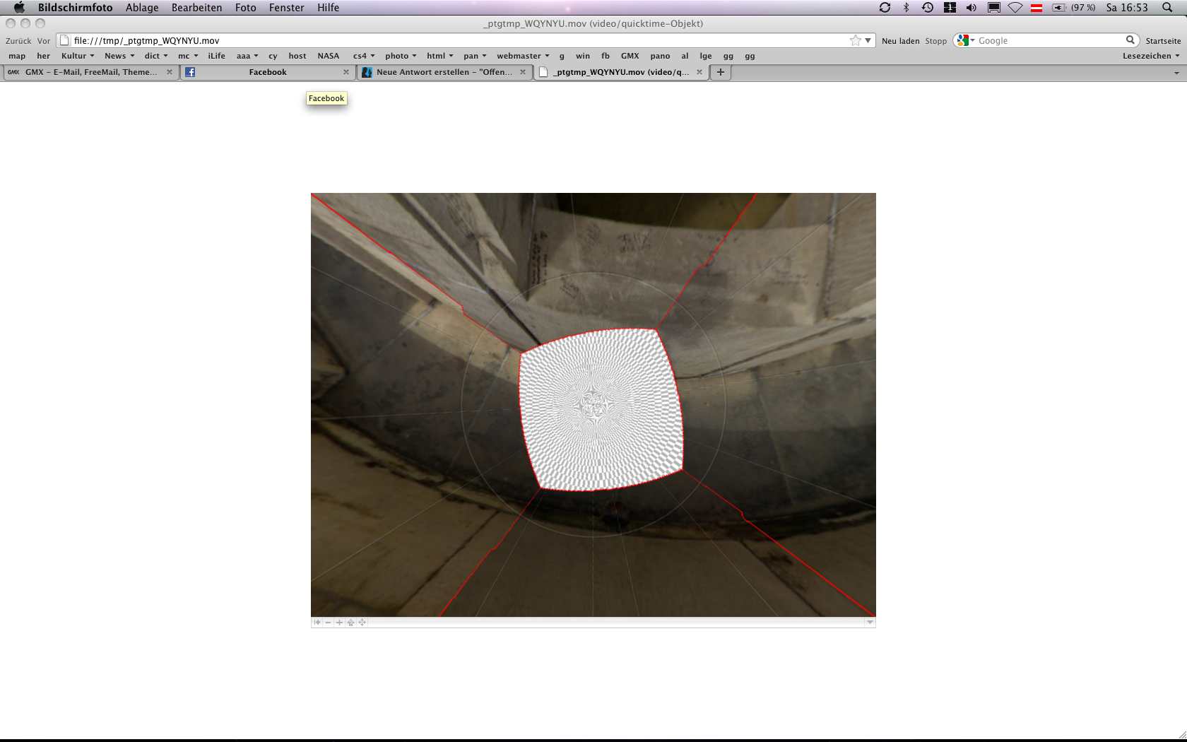Toggle the QuickTime VR hotspot display button
1187x742 pixels.
coord(351,623)
